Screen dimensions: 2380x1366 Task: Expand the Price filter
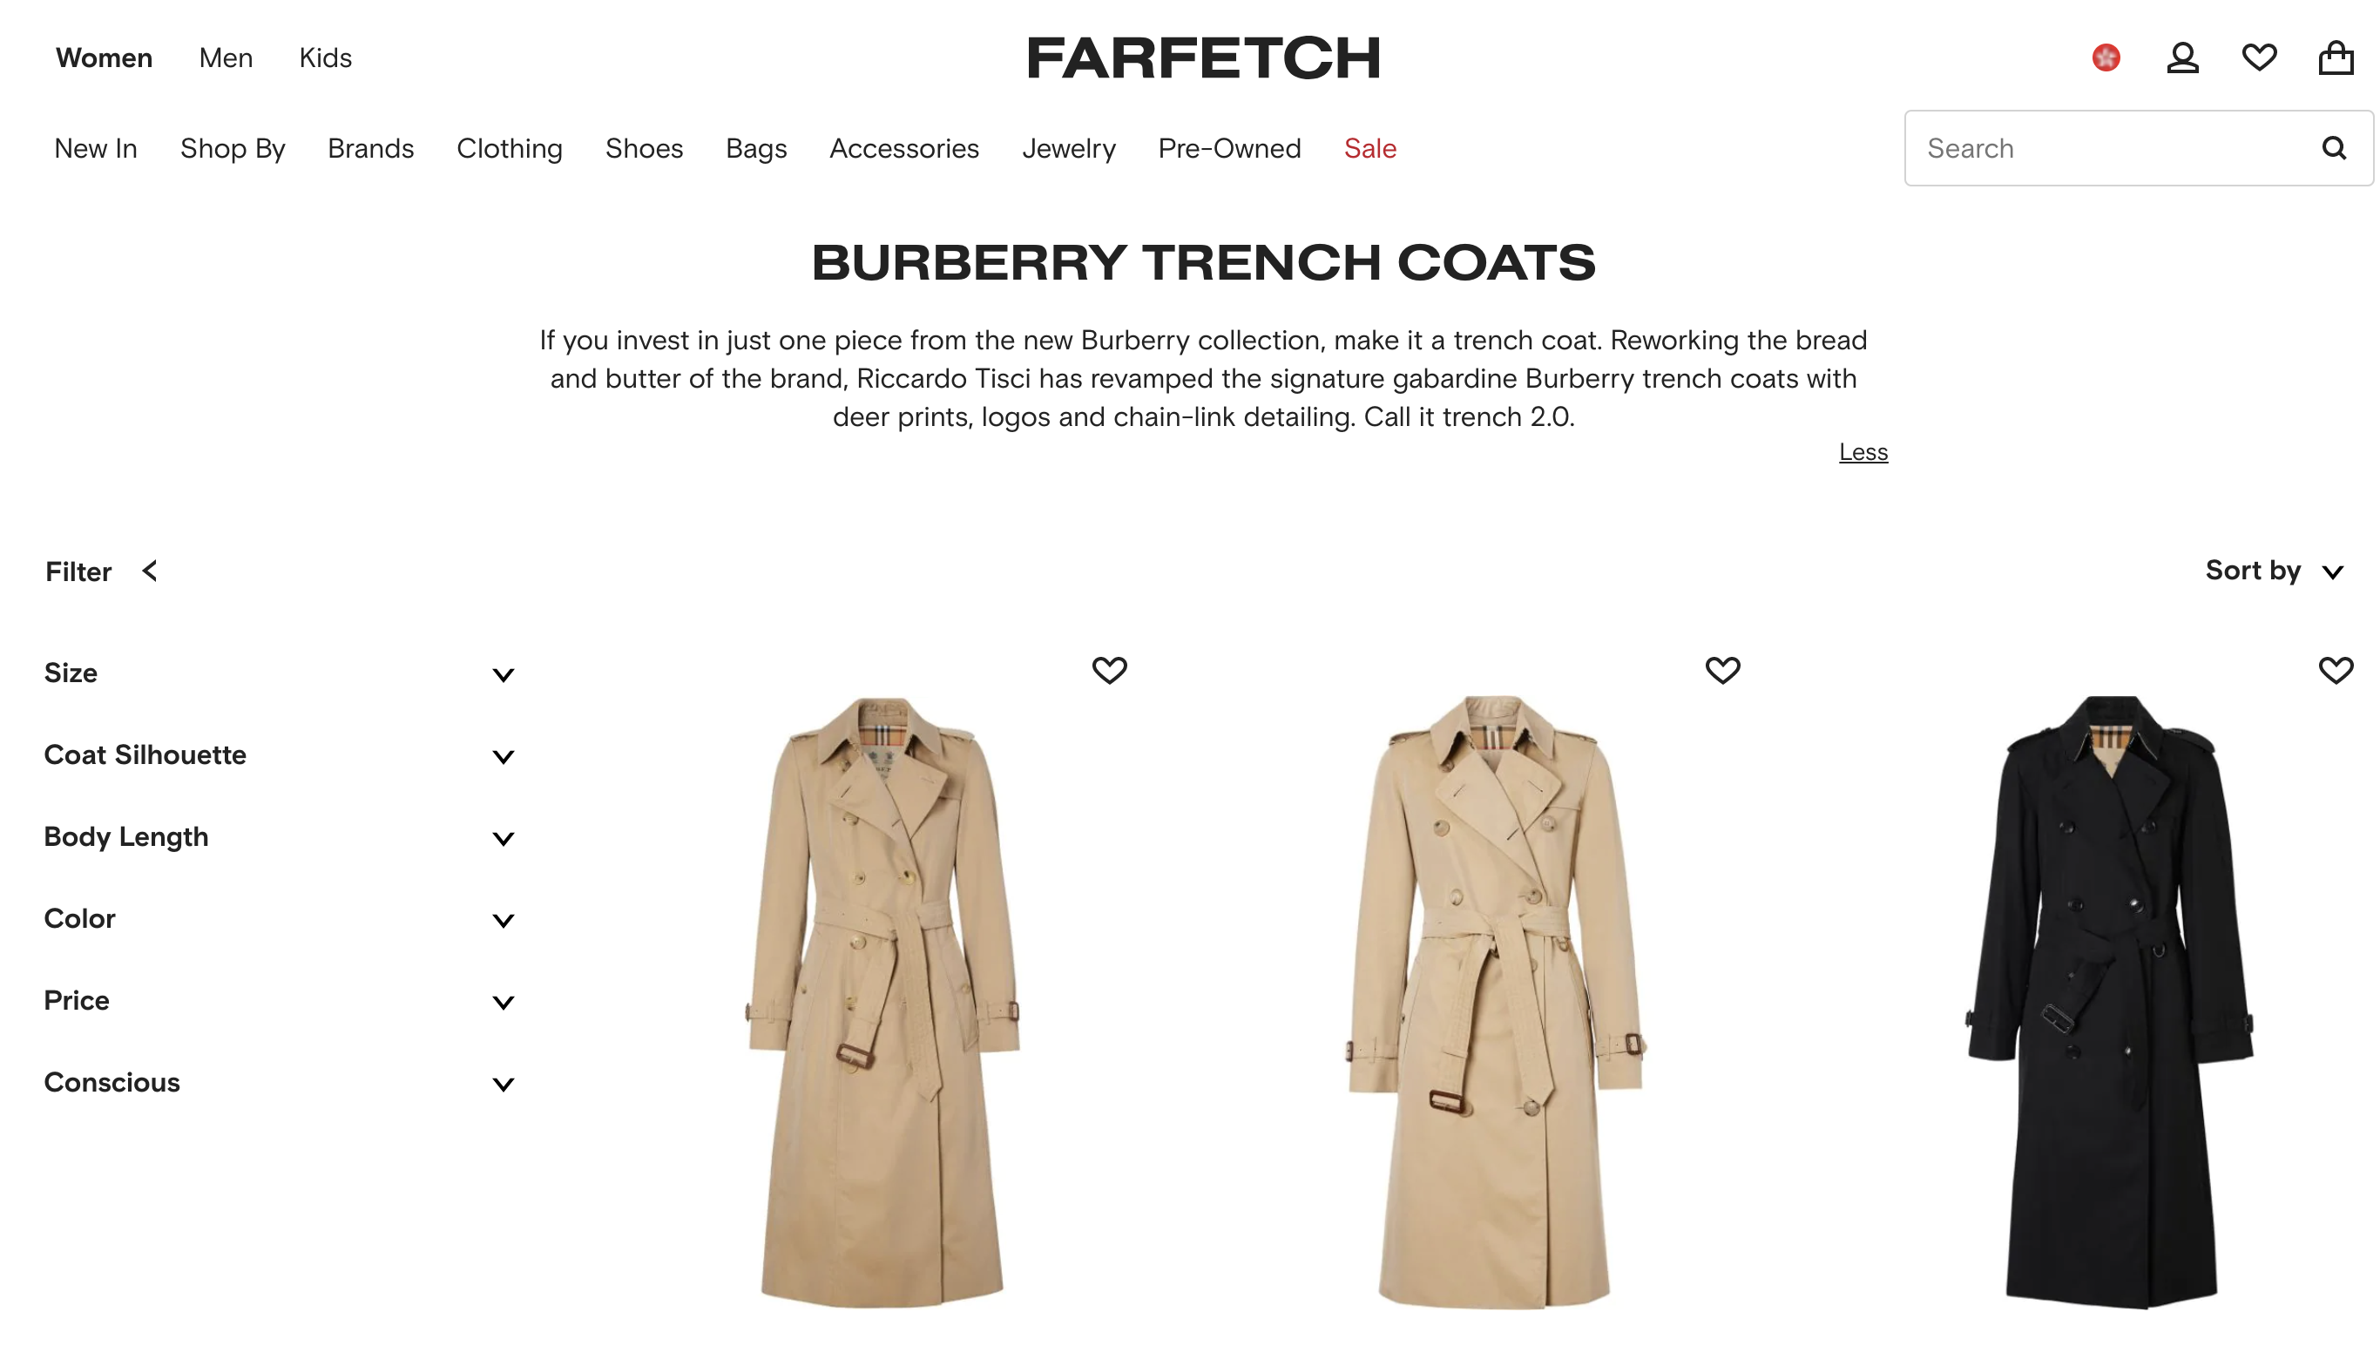280,1001
